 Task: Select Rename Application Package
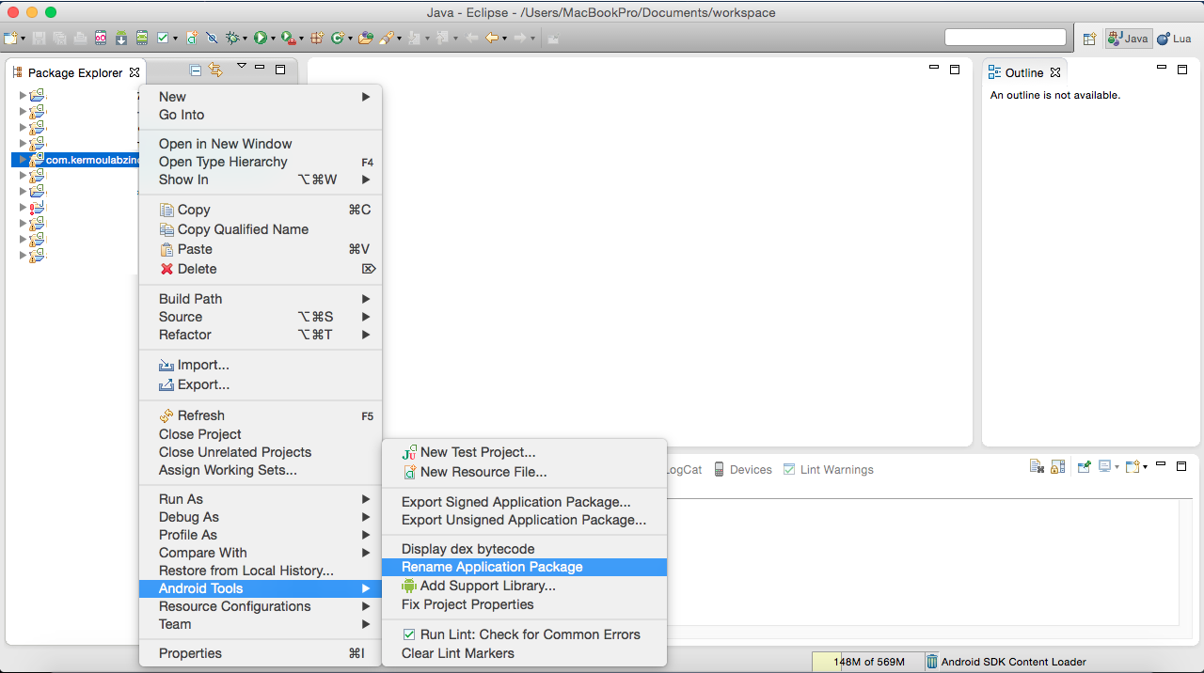524,567
